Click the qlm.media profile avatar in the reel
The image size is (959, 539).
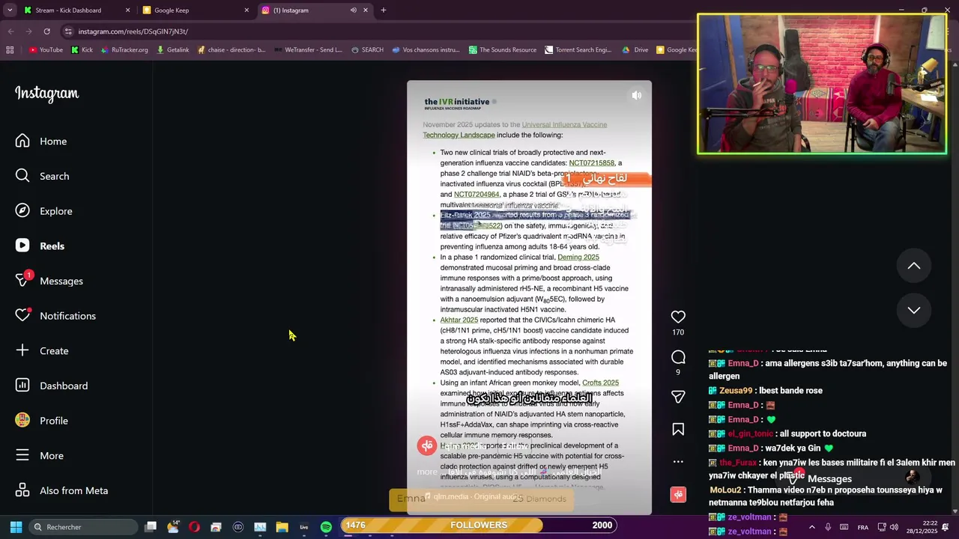pyautogui.click(x=427, y=445)
